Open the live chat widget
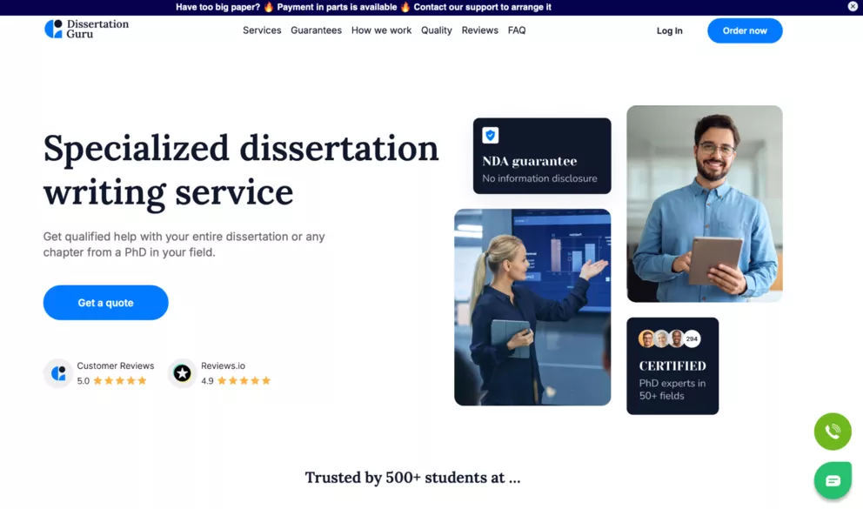The height and width of the screenshot is (509, 863). click(x=833, y=480)
